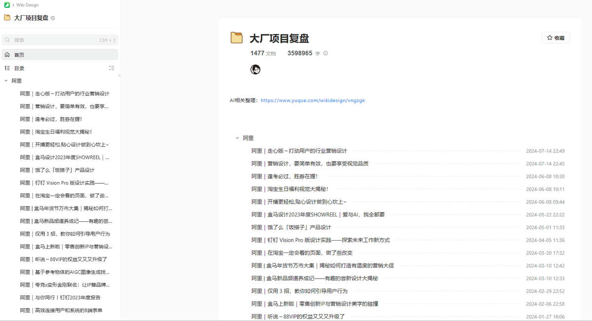Viewport: 592px width, 321px height.
Task: Open the Wiki Design breadcrumb link
Action: coord(27,5)
